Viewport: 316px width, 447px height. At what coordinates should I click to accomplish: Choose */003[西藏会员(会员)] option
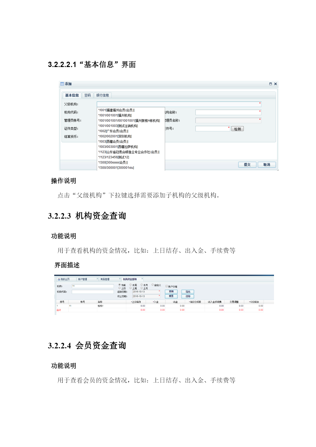[x=113, y=141]
